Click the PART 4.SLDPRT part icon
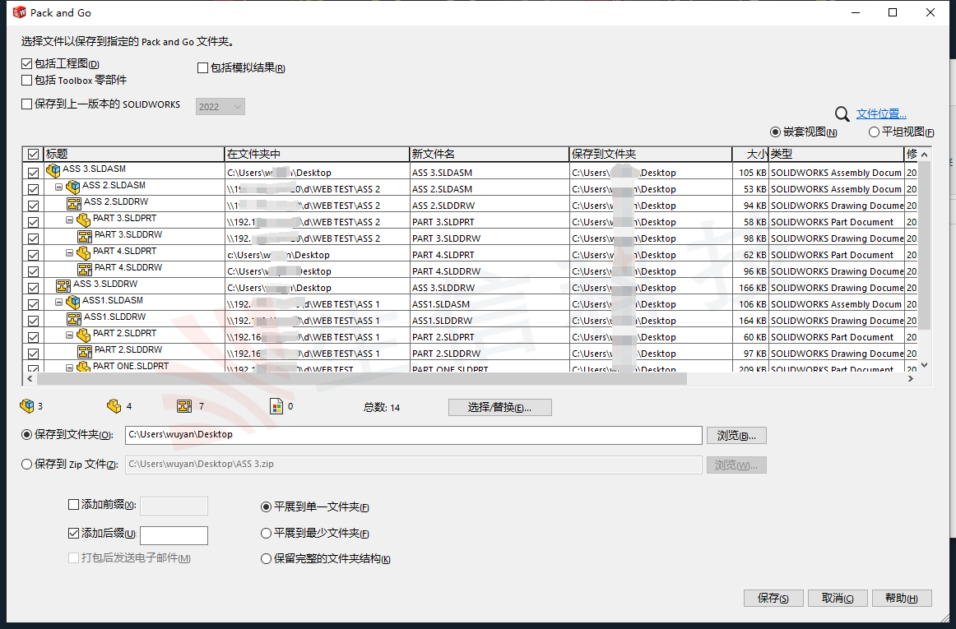The width and height of the screenshot is (956, 629). 83,253
